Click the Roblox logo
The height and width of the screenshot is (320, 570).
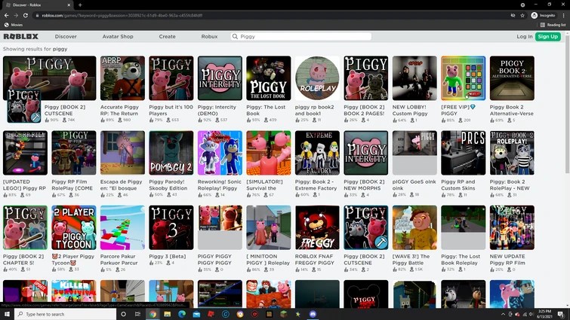20,36
